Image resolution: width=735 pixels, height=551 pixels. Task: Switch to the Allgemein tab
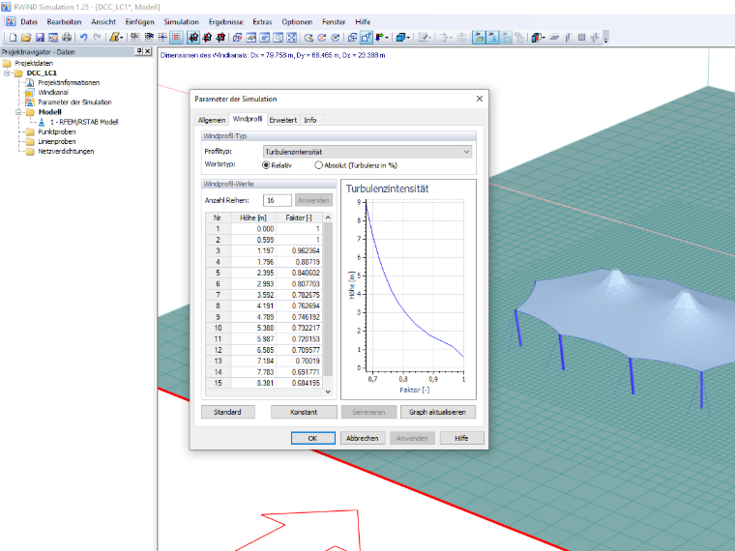tap(212, 120)
